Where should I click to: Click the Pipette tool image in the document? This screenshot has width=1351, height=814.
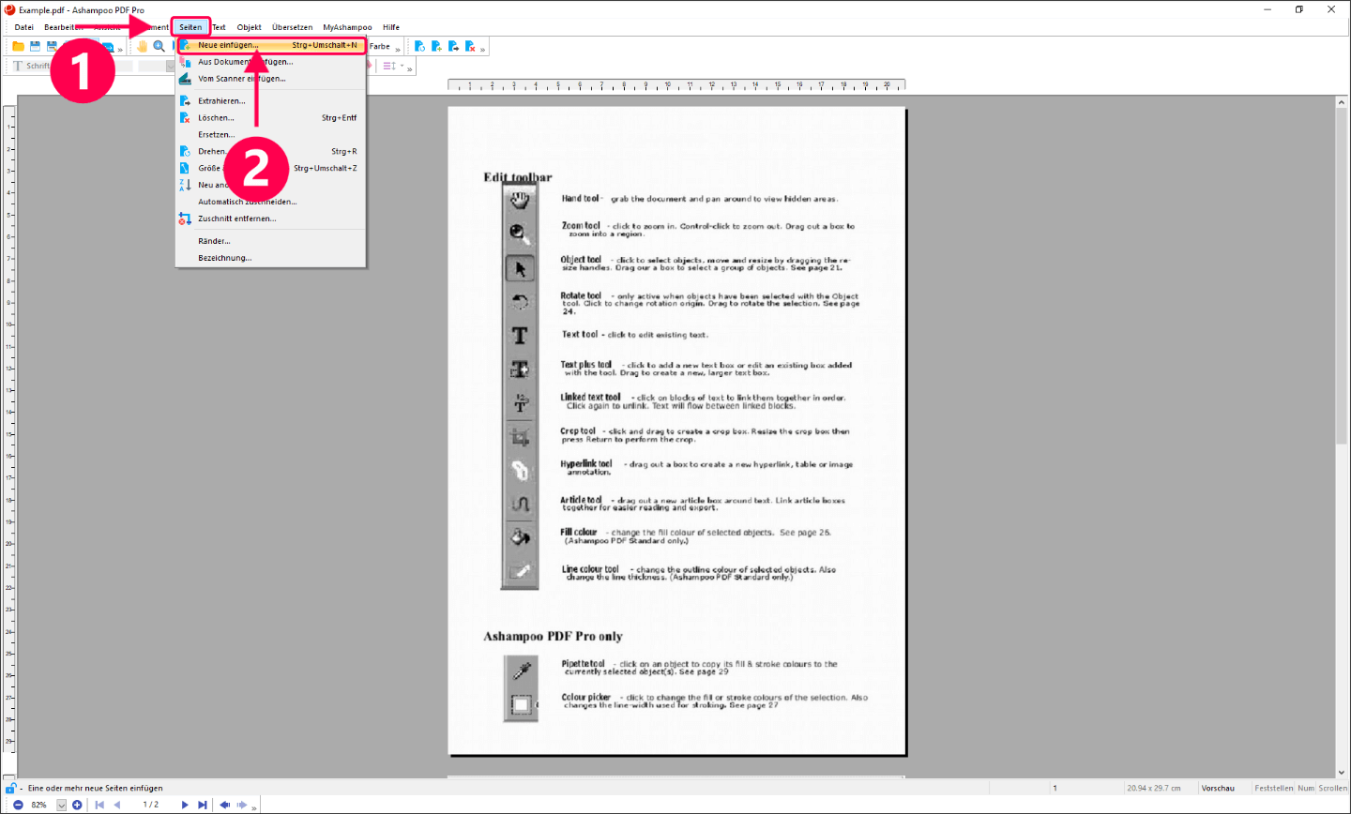(522, 670)
